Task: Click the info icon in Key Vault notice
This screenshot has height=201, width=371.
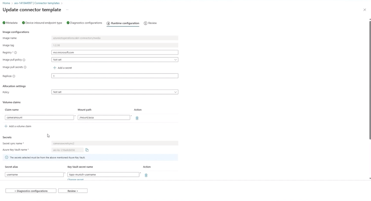Action: click(x=7, y=157)
